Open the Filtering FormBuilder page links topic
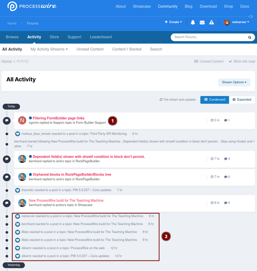Viewport: 257px width, 271px height. pyautogui.click(x=58, y=118)
